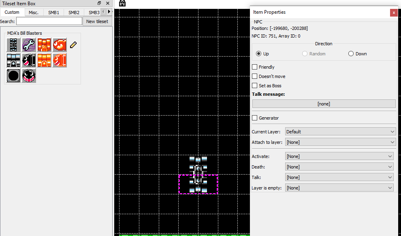
Task: Switch to the Misc. tab
Action: point(34,13)
